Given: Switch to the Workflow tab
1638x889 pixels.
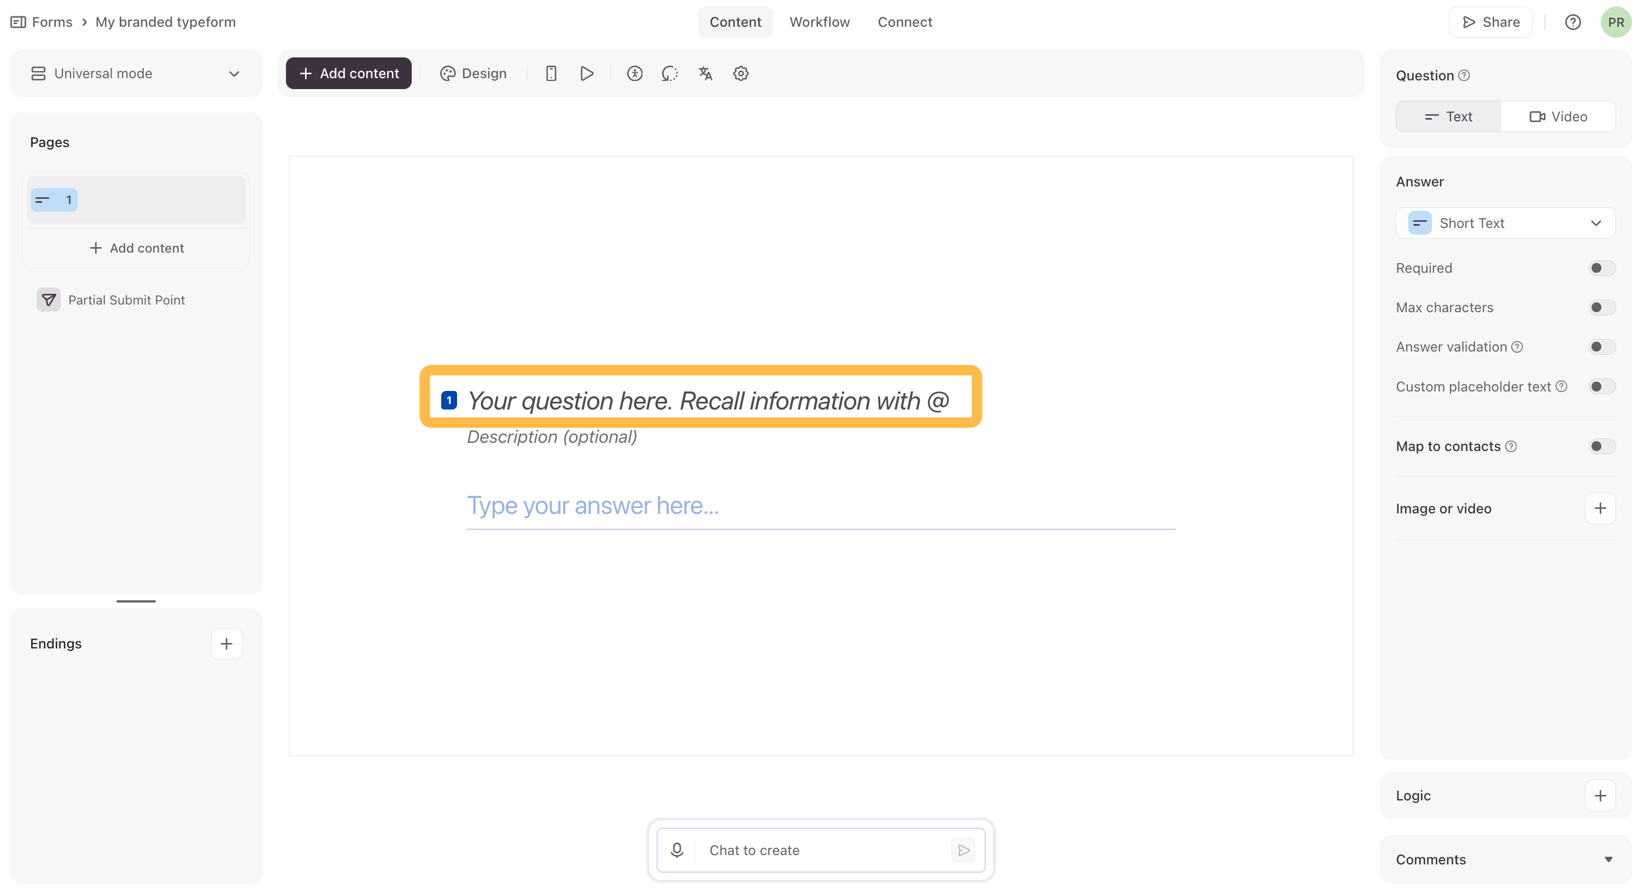Looking at the screenshot, I should [x=820, y=22].
